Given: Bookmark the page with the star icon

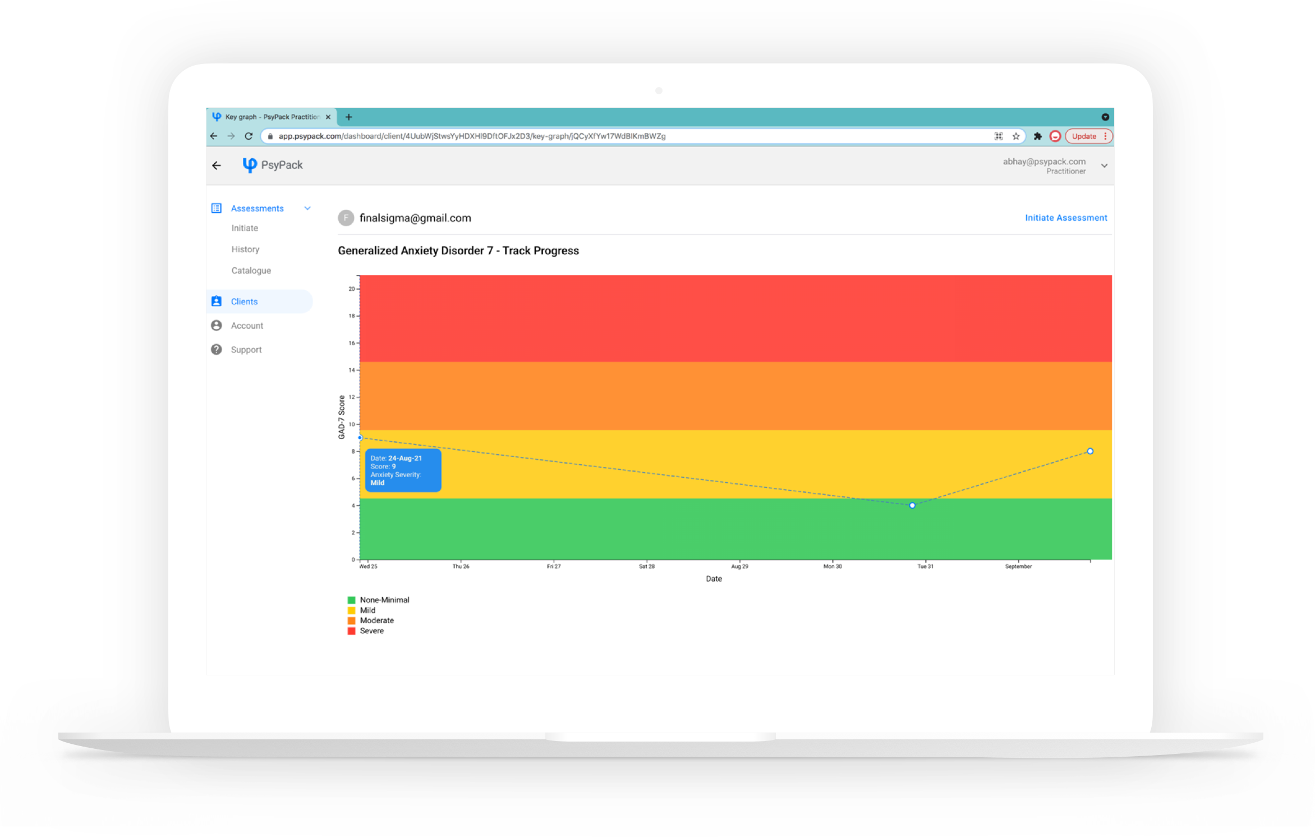Looking at the screenshot, I should [x=1016, y=136].
